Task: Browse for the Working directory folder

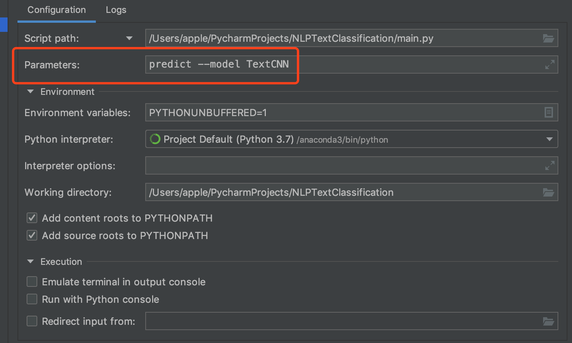Action: coord(548,192)
